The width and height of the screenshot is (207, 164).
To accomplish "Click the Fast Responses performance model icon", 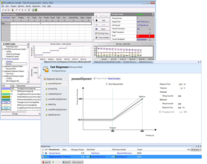I will (46, 69).
